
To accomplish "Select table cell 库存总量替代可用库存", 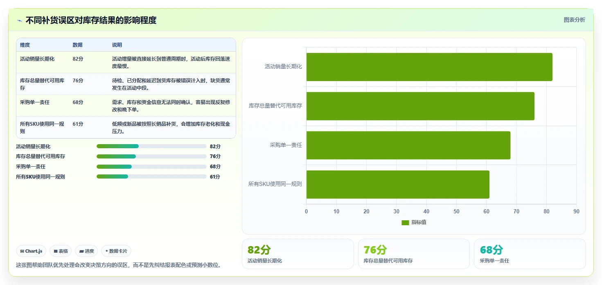I will 42,84.
